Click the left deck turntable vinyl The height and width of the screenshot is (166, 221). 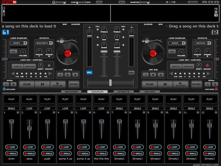point(68,54)
